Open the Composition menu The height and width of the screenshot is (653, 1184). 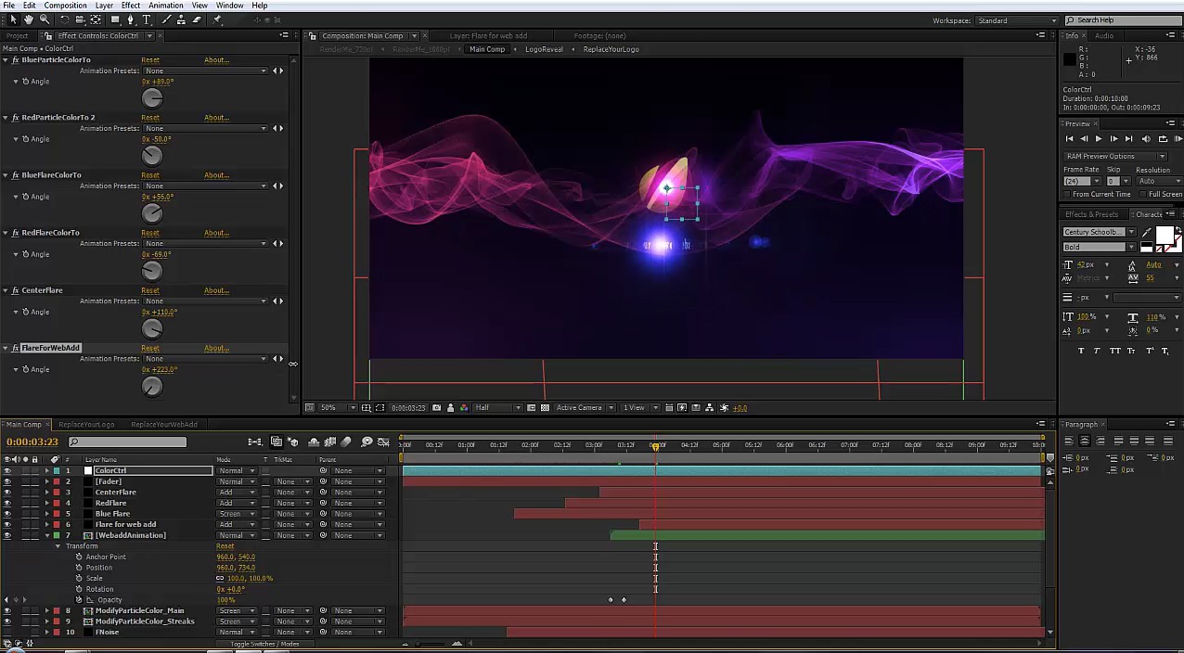(65, 6)
